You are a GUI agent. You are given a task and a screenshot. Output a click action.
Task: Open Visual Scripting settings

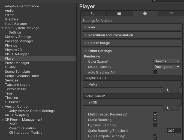tap(17, 115)
